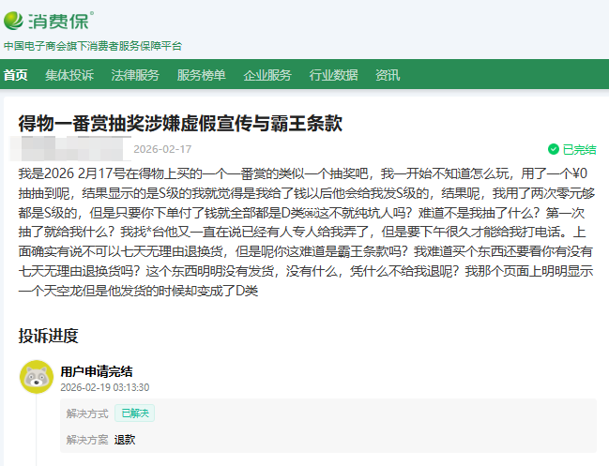Viewport: 609px width, 466px height.
Task: Click the 退款 solution text
Action: pos(125,439)
